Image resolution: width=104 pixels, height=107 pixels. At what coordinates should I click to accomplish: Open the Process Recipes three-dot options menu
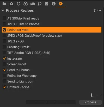99,11
